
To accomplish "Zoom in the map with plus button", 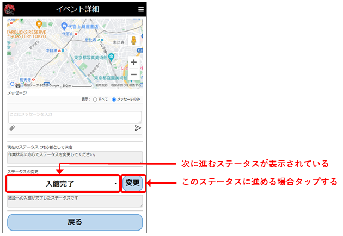I will point(134,63).
